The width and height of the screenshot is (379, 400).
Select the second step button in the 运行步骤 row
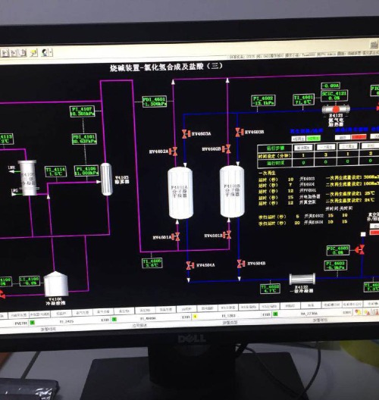tap(326, 147)
